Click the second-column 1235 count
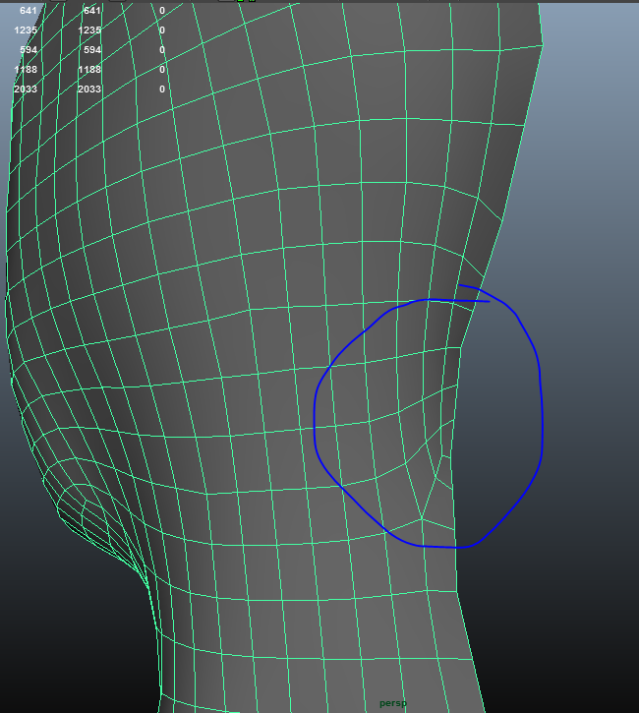This screenshot has width=639, height=713. click(90, 30)
